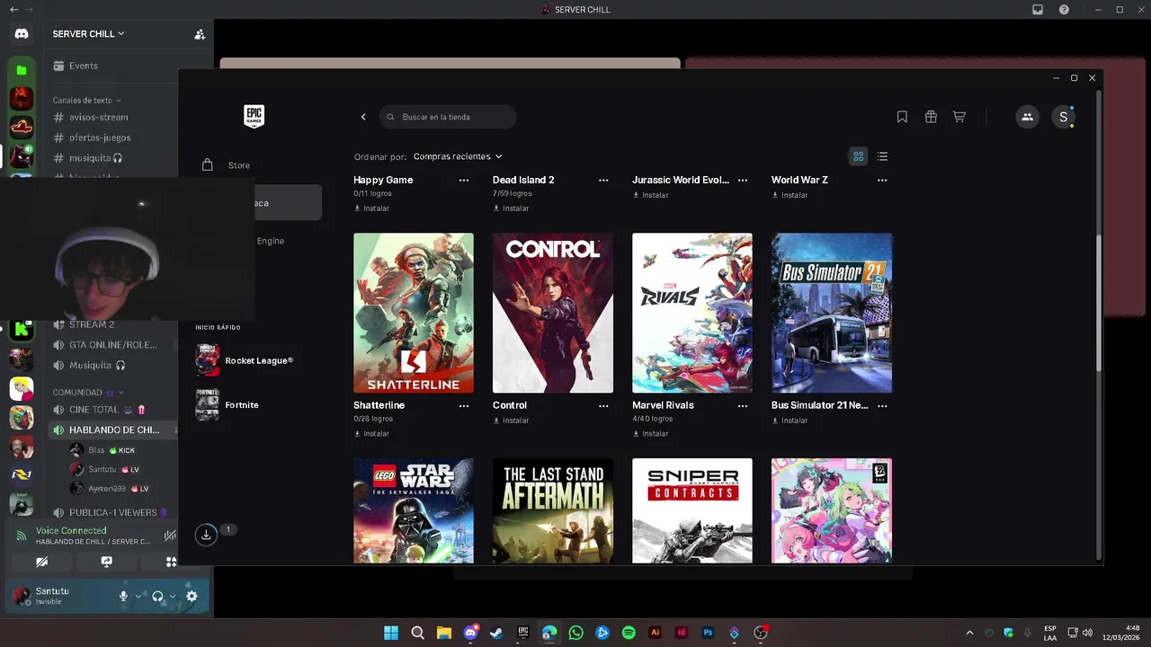Collapse Canales de texto category

click(x=86, y=100)
